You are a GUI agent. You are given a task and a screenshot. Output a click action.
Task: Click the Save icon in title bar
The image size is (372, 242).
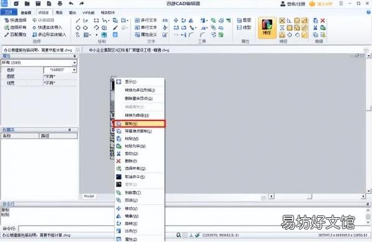tap(38, 4)
